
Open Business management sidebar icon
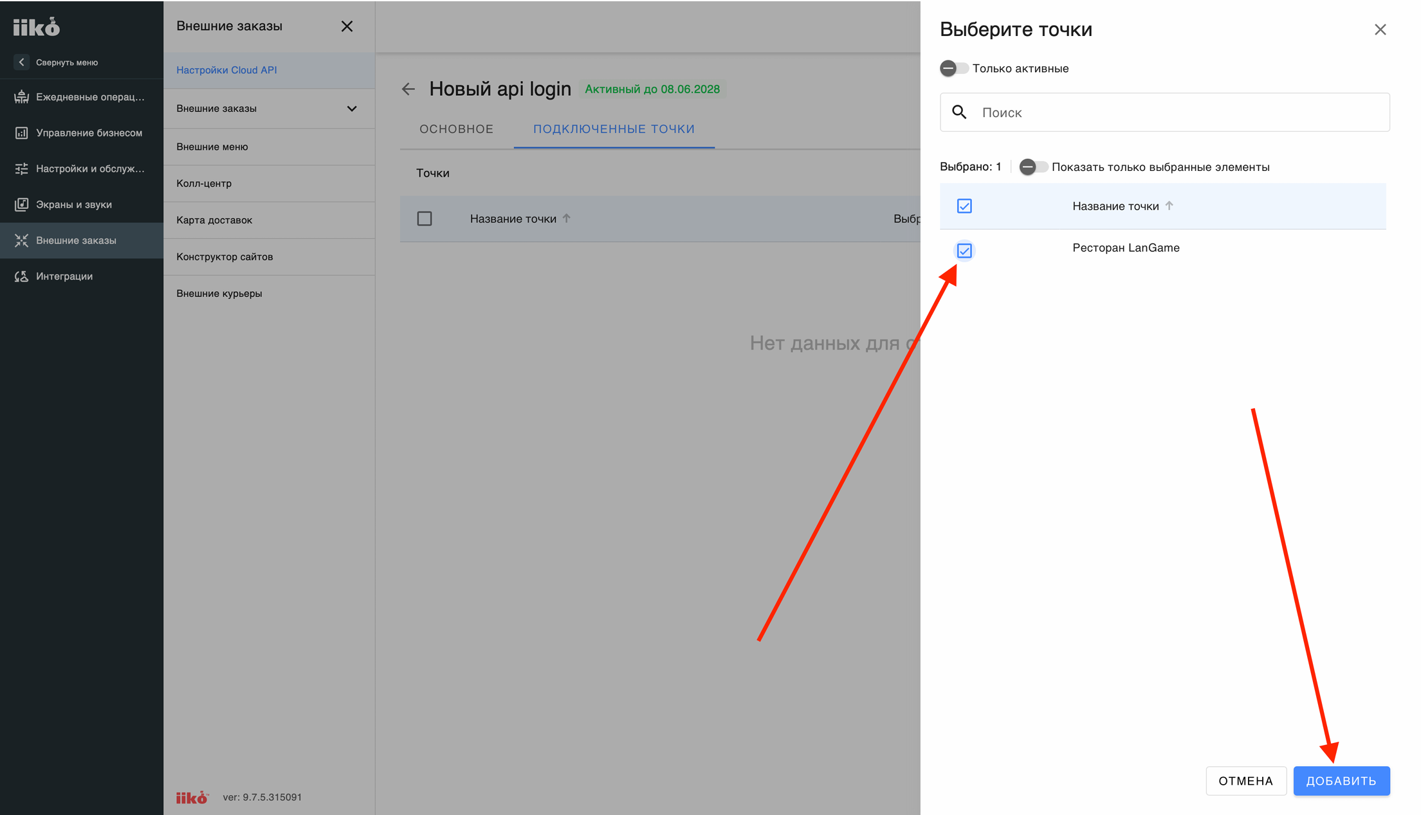coord(21,133)
